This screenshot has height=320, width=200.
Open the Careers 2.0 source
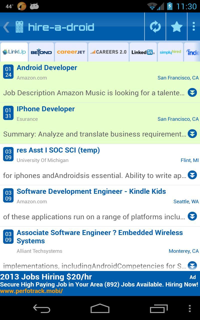108,52
